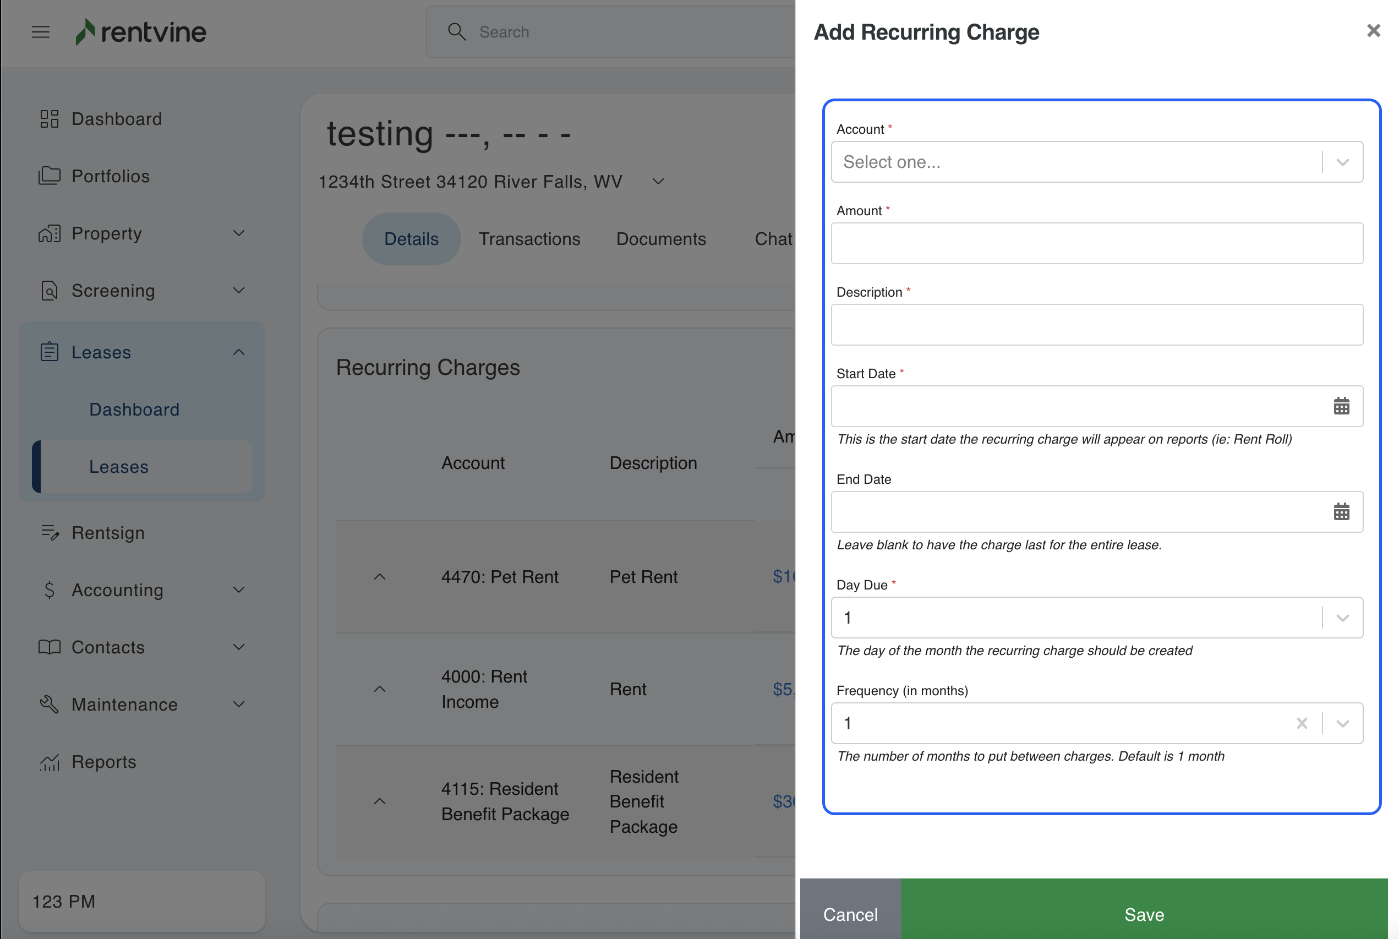
Task: Open Rentsign from the sidebar
Action: click(108, 533)
